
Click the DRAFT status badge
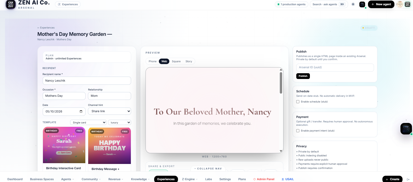coord(369,28)
